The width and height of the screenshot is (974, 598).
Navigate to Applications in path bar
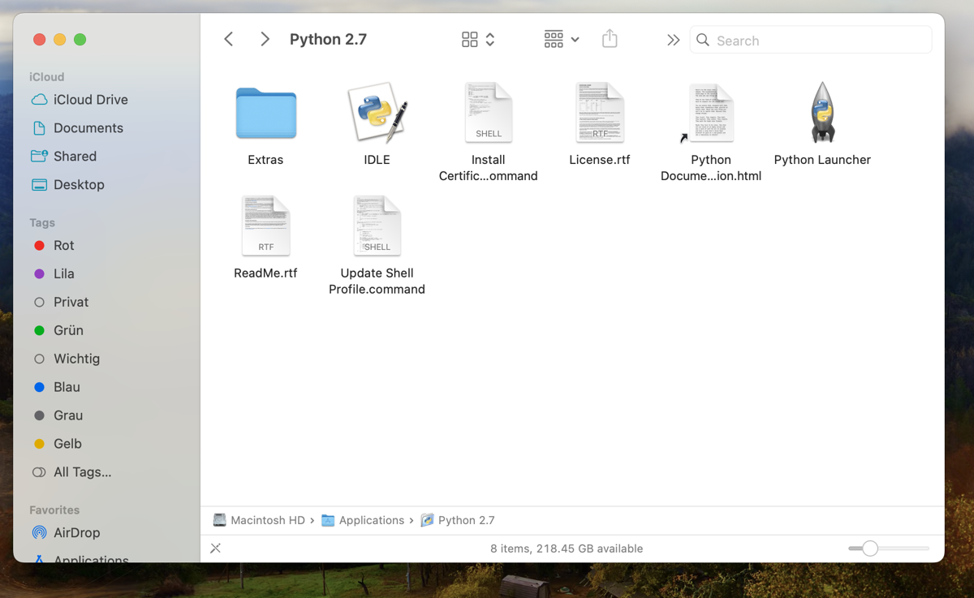tap(372, 520)
